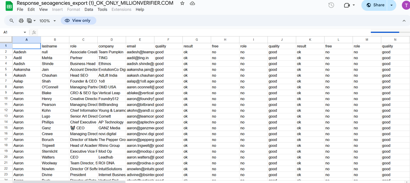Viewport: 410px width, 183px height.
Task: Click cell 'Head SEO'
Action: click(x=83, y=75)
